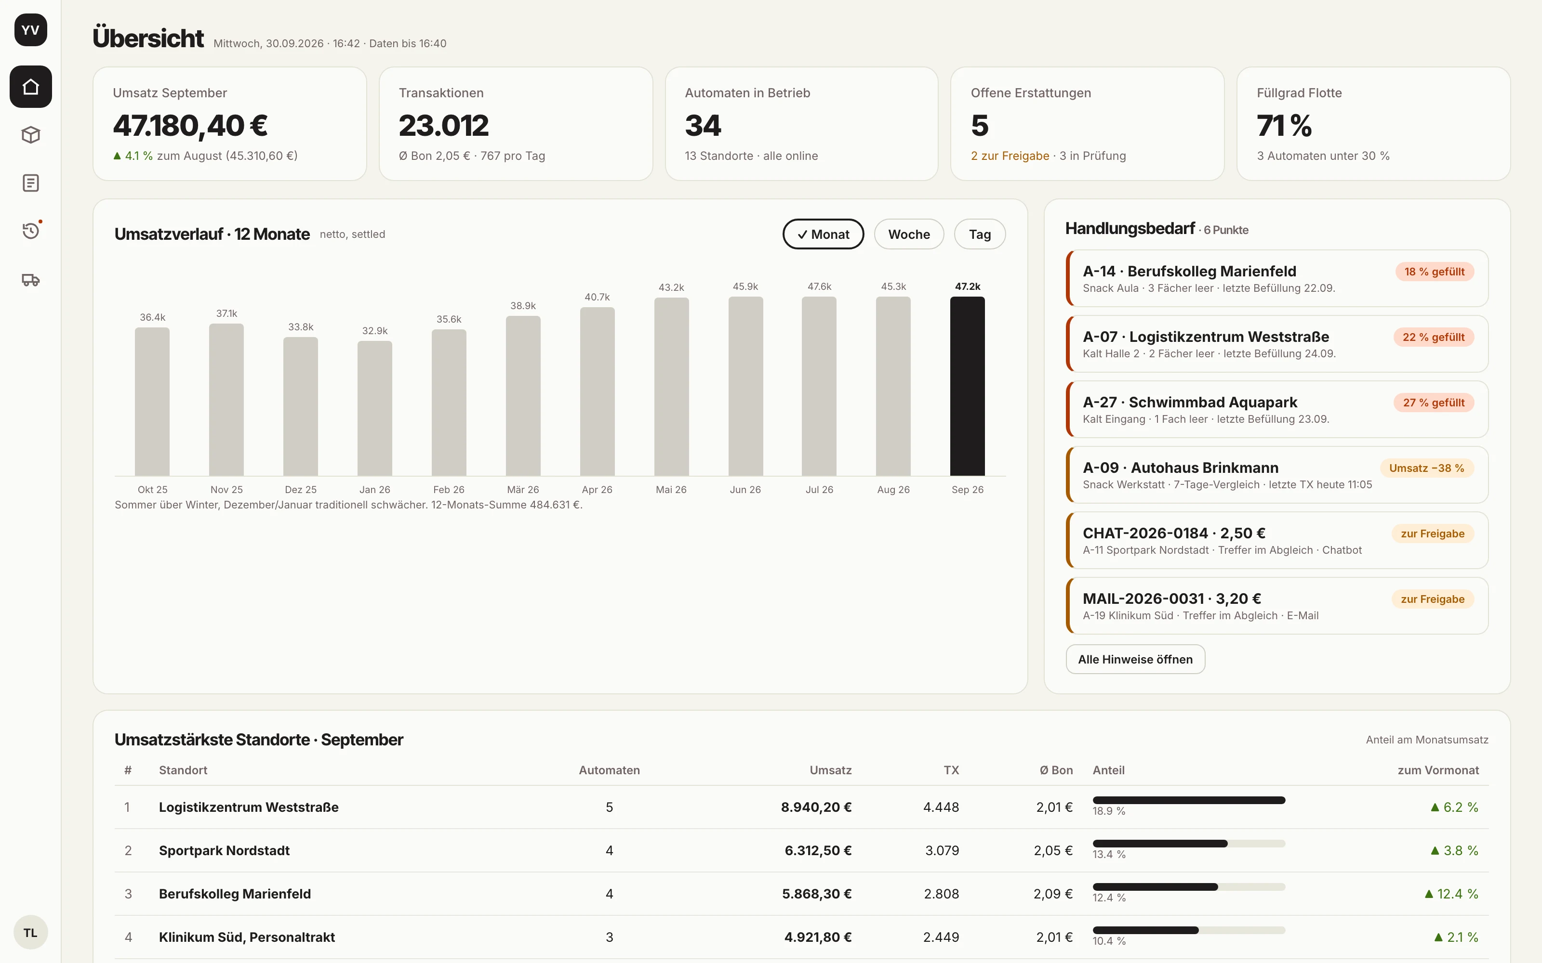Click the Umsatz −38 % badge
This screenshot has height=963, width=1542.
tap(1426, 468)
